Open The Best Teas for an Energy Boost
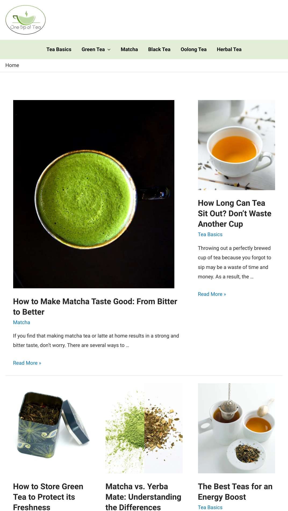This screenshot has width=288, height=511. coord(235,492)
